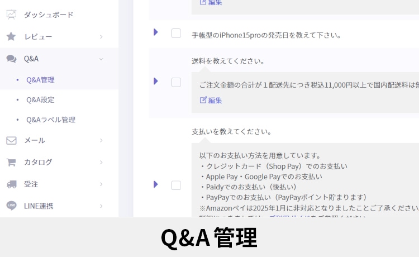The width and height of the screenshot is (419, 257).
Task: Click the Apple Pay・Google Pay line
Action: [x=261, y=177]
